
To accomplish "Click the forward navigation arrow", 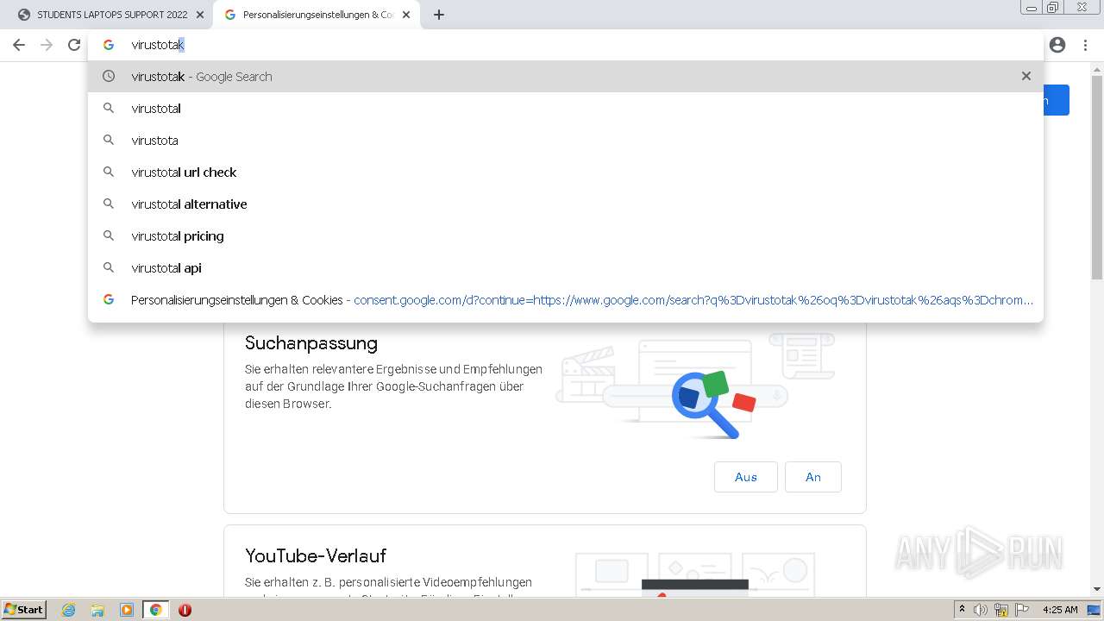I will pos(47,45).
